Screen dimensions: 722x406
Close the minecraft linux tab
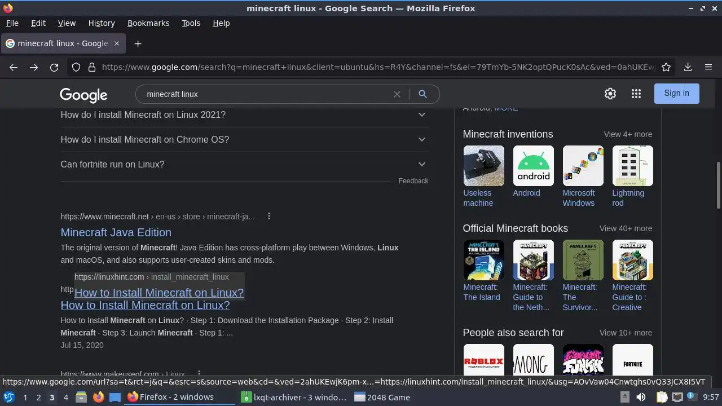[117, 43]
